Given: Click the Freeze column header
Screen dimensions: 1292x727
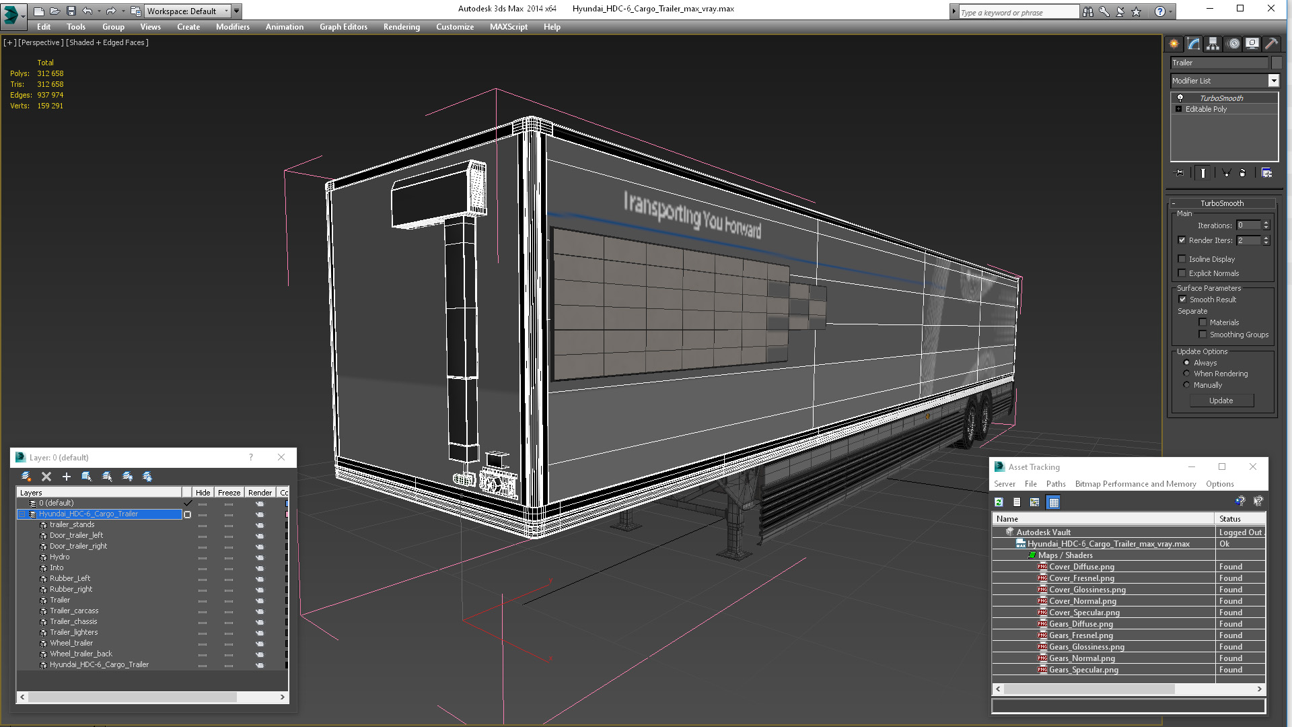Looking at the screenshot, I should pos(229,493).
